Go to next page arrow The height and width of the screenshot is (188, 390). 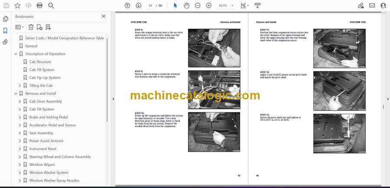pos(139,6)
